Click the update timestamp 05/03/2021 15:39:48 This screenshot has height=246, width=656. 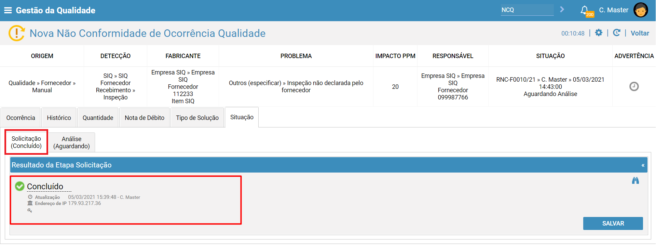pos(92,197)
